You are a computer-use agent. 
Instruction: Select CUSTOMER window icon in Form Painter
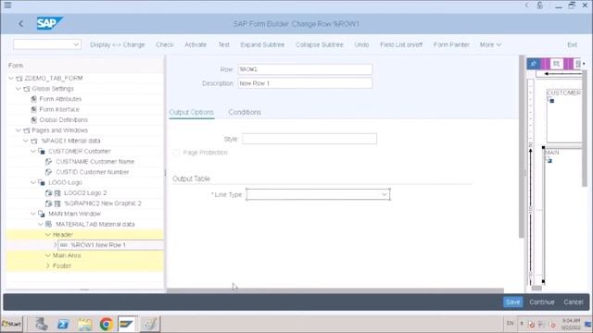551,101
